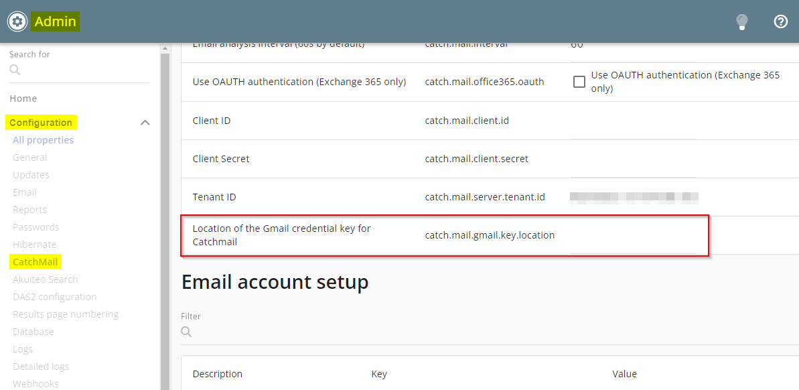Open All properties in sidebar

tap(43, 140)
